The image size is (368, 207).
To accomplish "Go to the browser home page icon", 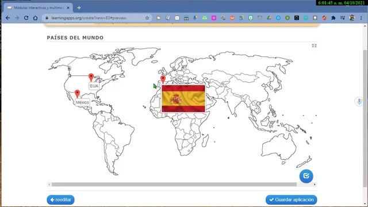I will click(x=35, y=18).
